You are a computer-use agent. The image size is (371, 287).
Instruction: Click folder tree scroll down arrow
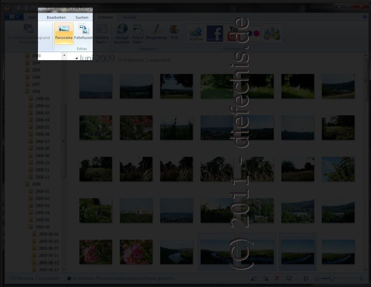pyautogui.click(x=64, y=269)
